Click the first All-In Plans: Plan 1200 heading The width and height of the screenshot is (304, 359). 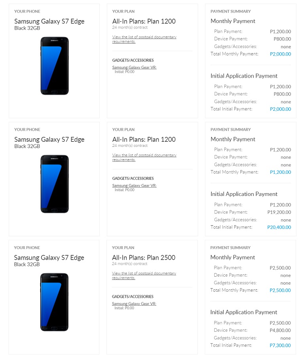(x=144, y=21)
